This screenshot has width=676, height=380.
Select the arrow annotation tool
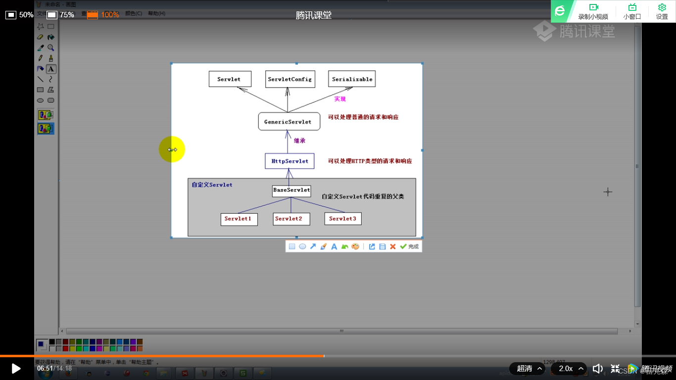tap(313, 246)
